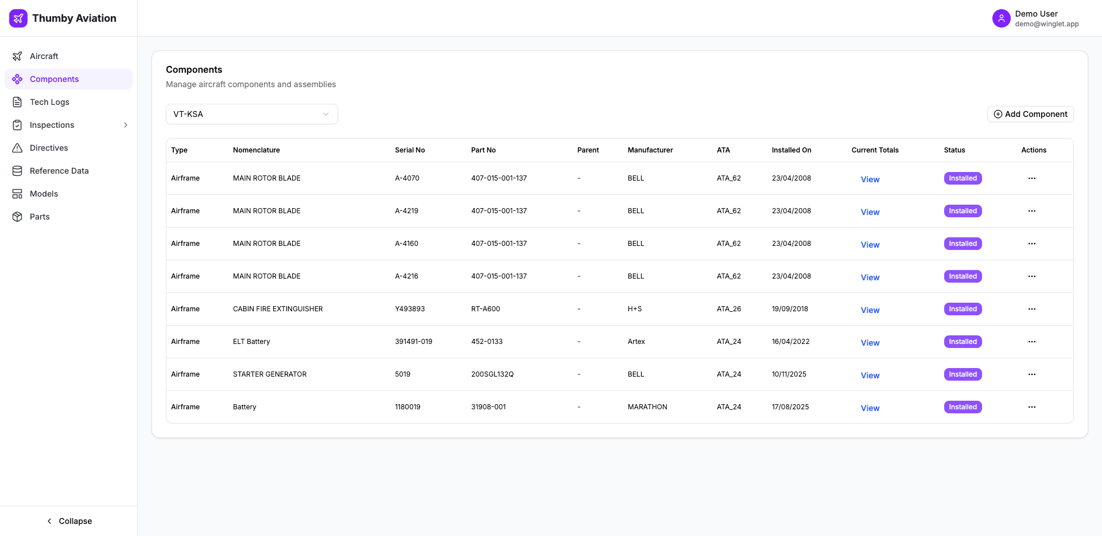This screenshot has width=1102, height=536.
Task: Open actions menu for ELT Battery row
Action: click(x=1031, y=342)
